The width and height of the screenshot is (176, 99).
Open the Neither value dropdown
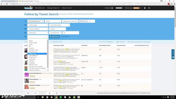pos(57,29)
